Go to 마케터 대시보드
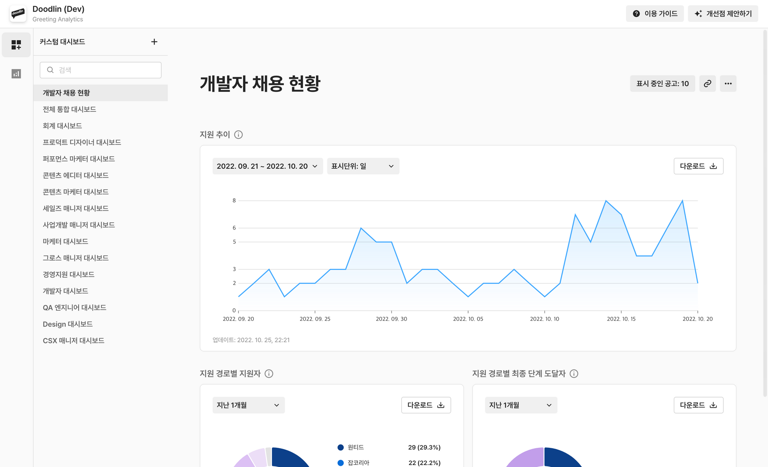This screenshot has height=467, width=768. coord(101,242)
